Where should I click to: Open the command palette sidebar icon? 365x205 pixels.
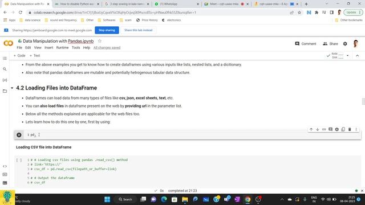5,174
